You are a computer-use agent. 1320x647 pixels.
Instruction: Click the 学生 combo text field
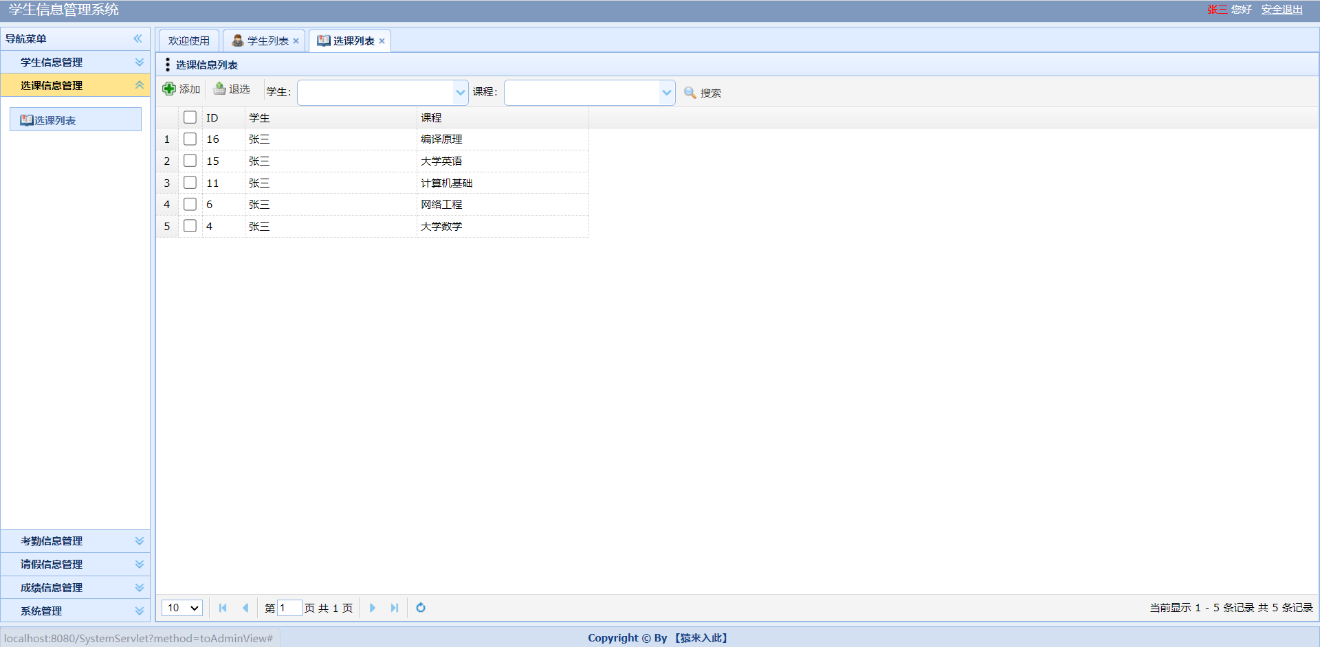(376, 93)
